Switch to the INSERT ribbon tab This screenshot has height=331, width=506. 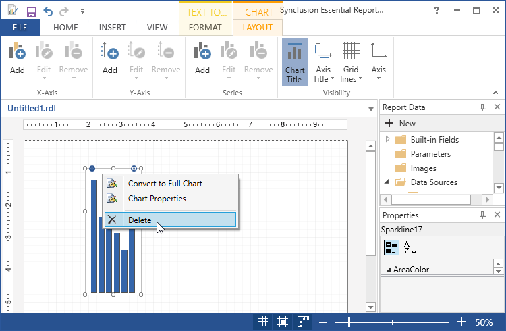click(112, 28)
